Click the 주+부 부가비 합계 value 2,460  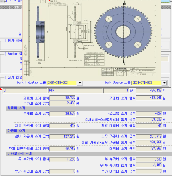coord(149,165)
